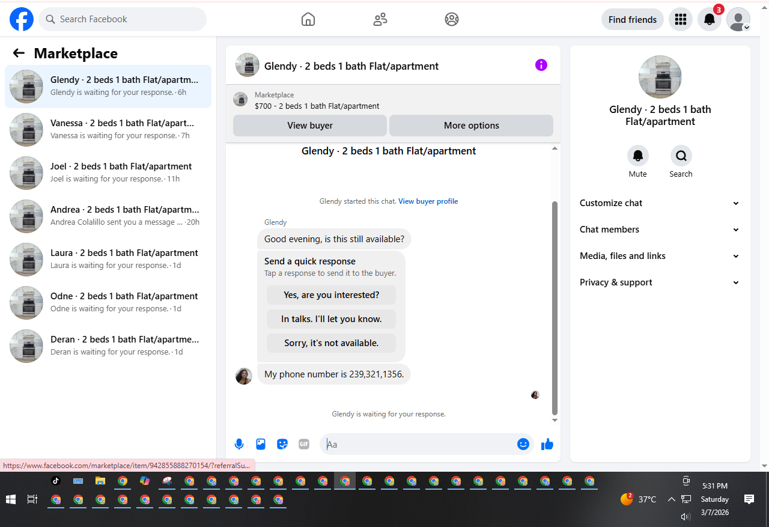The image size is (769, 527).
Task: Open Andrea's conversation in the list
Action: point(108,216)
